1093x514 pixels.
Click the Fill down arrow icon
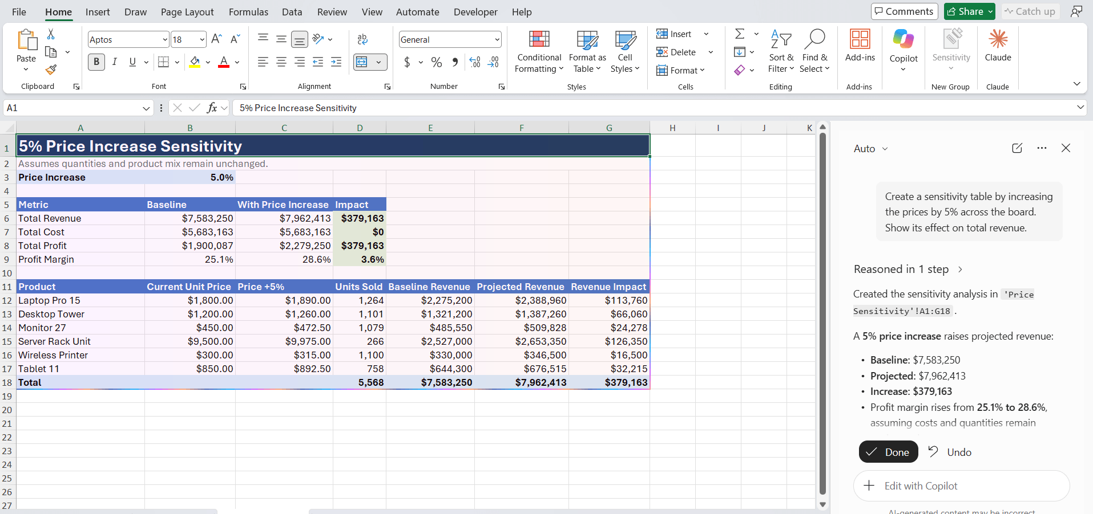point(740,52)
